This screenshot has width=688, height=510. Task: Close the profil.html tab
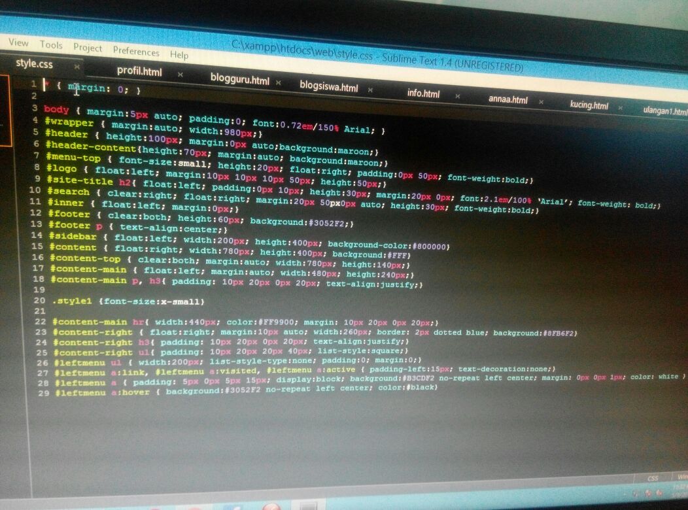(180, 75)
